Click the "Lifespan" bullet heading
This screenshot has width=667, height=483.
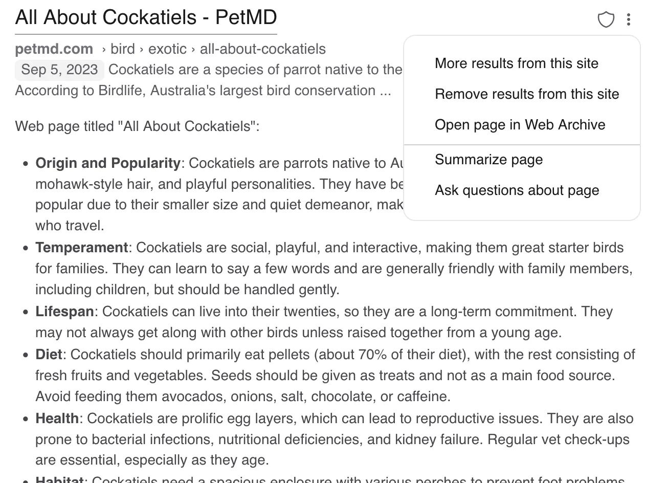click(x=64, y=312)
